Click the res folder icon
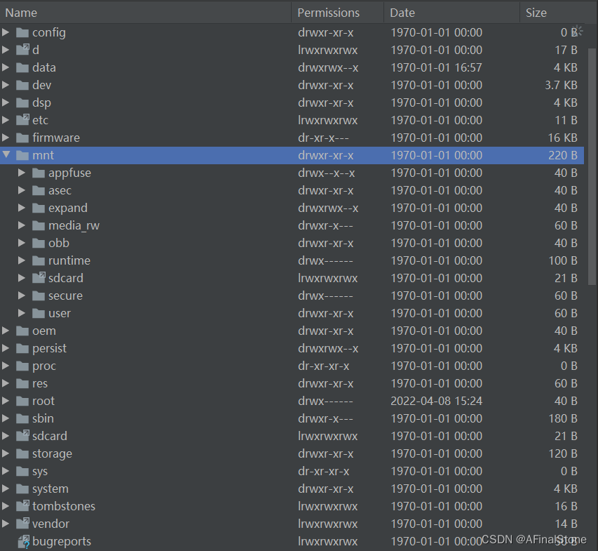The image size is (598, 551). point(22,384)
